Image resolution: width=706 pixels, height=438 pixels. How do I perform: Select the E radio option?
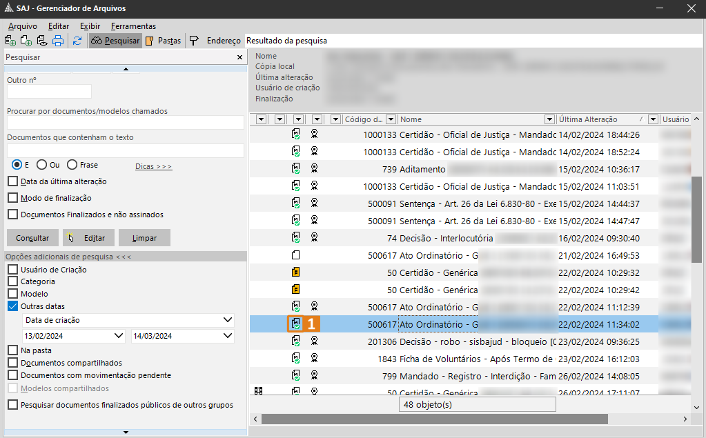pyautogui.click(x=17, y=165)
